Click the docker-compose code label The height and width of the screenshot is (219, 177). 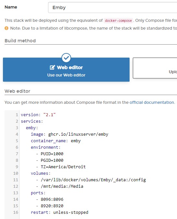click(x=118, y=21)
